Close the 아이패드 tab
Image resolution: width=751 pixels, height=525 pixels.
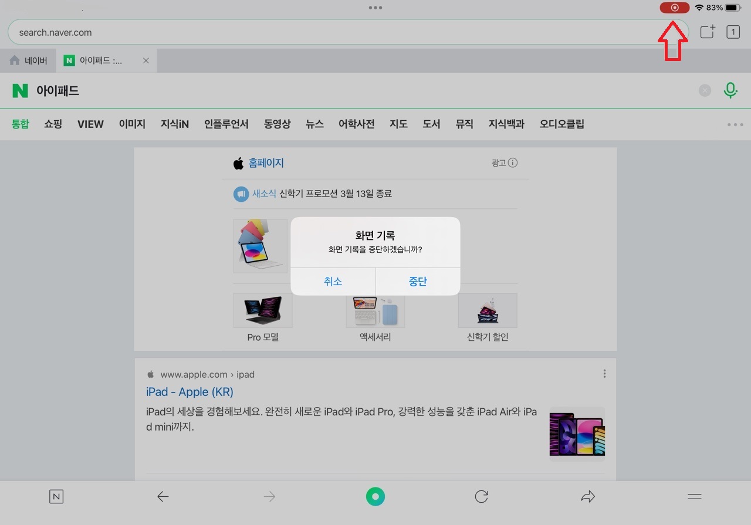click(x=146, y=60)
